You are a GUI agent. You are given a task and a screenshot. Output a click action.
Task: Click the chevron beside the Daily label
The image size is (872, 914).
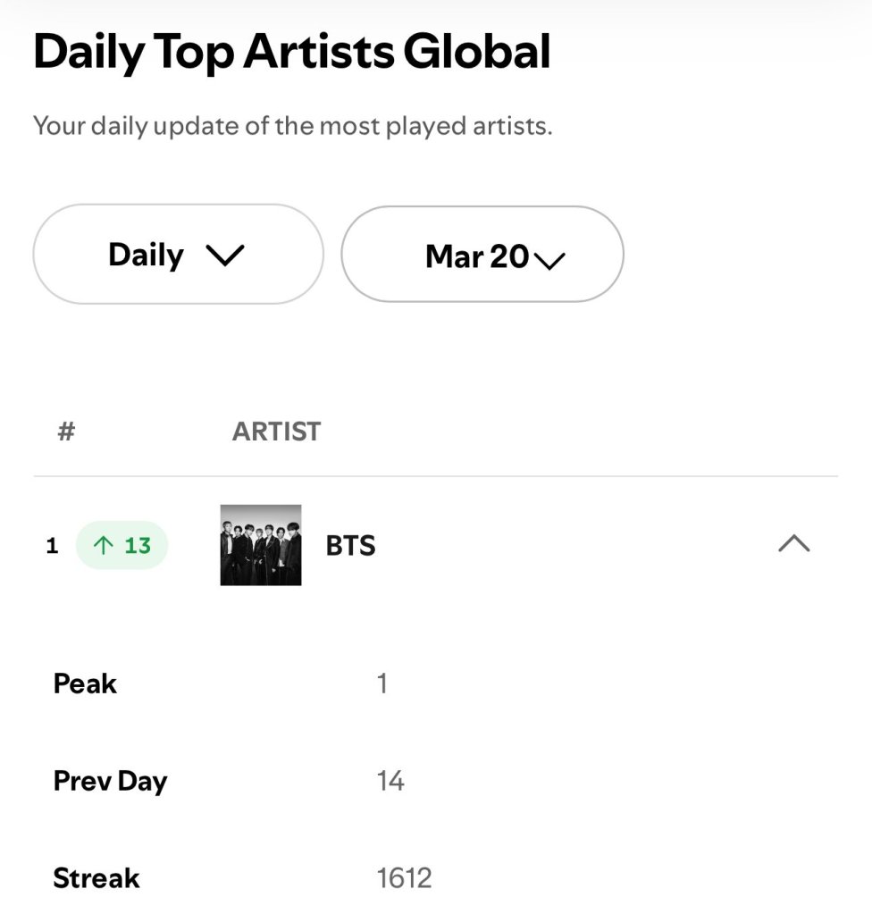[x=224, y=256]
